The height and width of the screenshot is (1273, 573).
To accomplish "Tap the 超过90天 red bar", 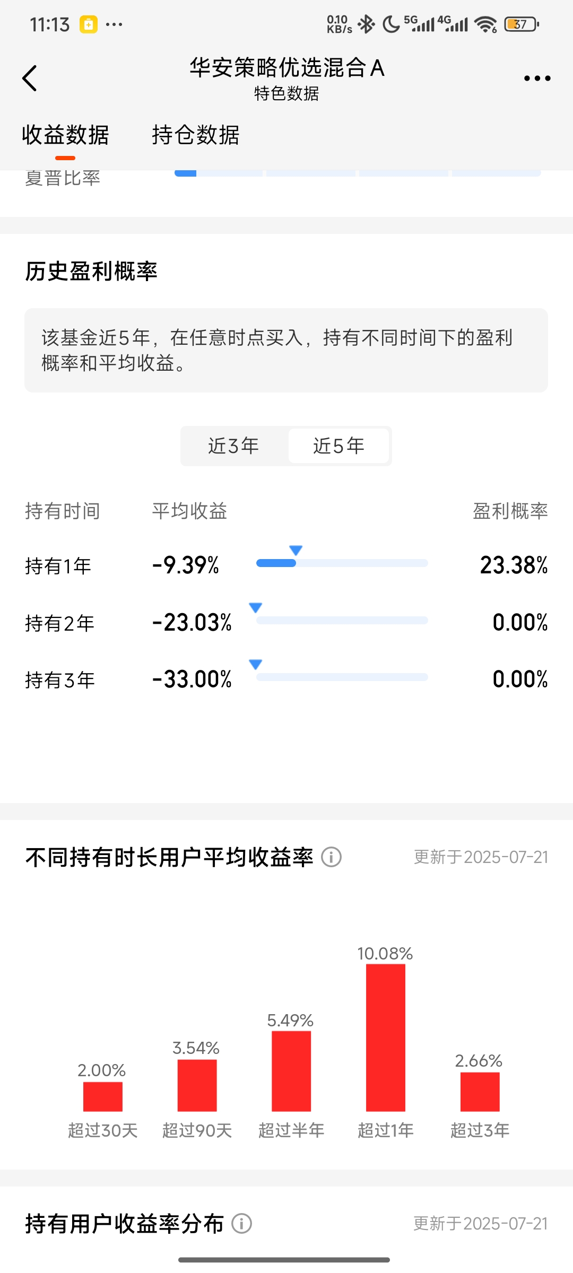I will pos(197,1085).
